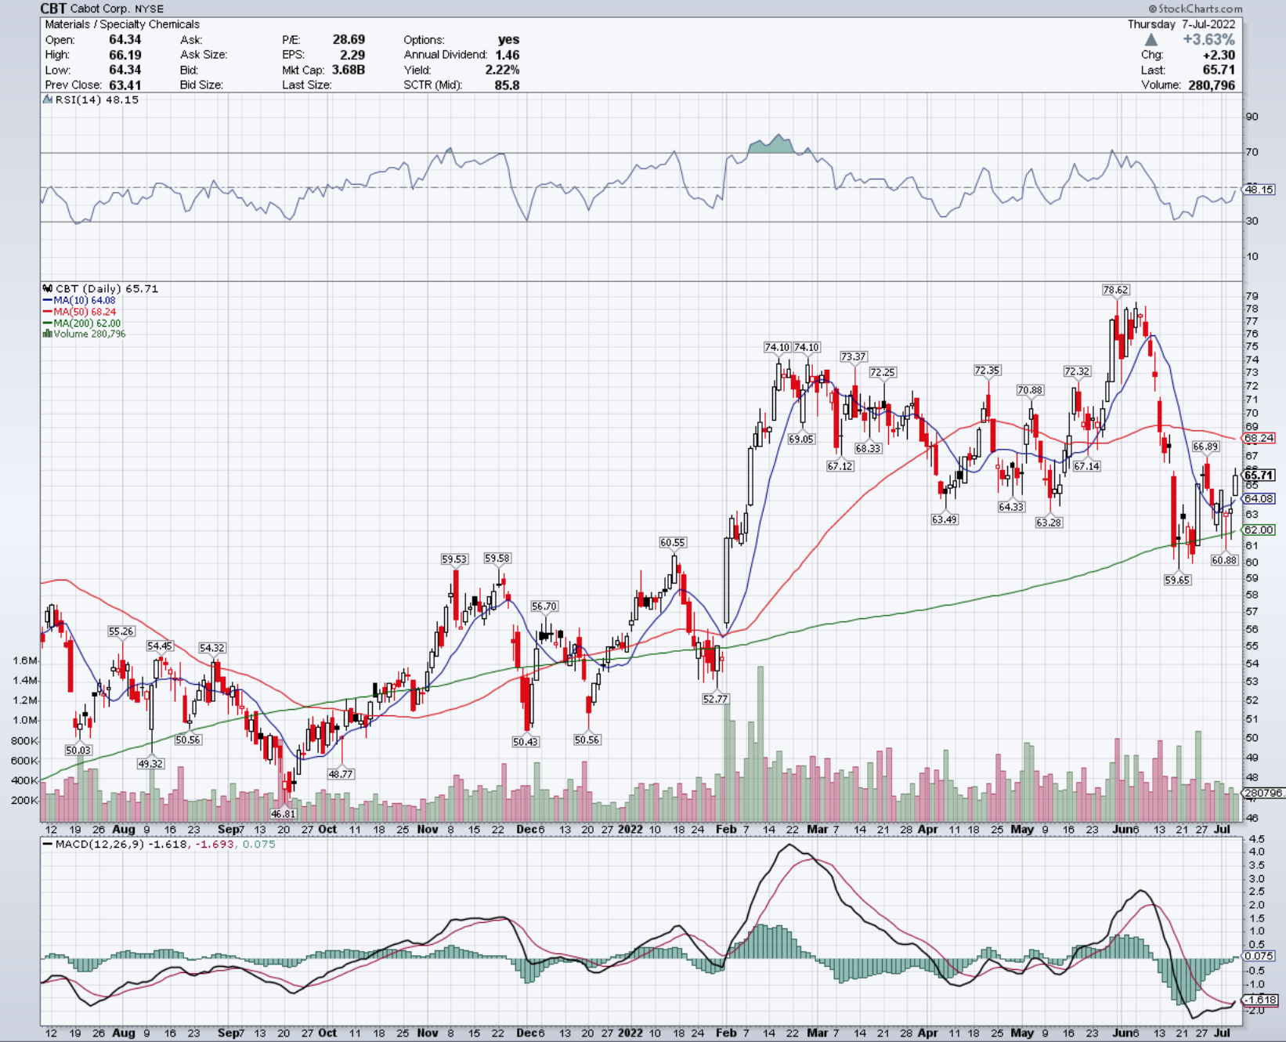
Task: Click the 70 overbought level on RSI axis
Action: tap(1252, 152)
